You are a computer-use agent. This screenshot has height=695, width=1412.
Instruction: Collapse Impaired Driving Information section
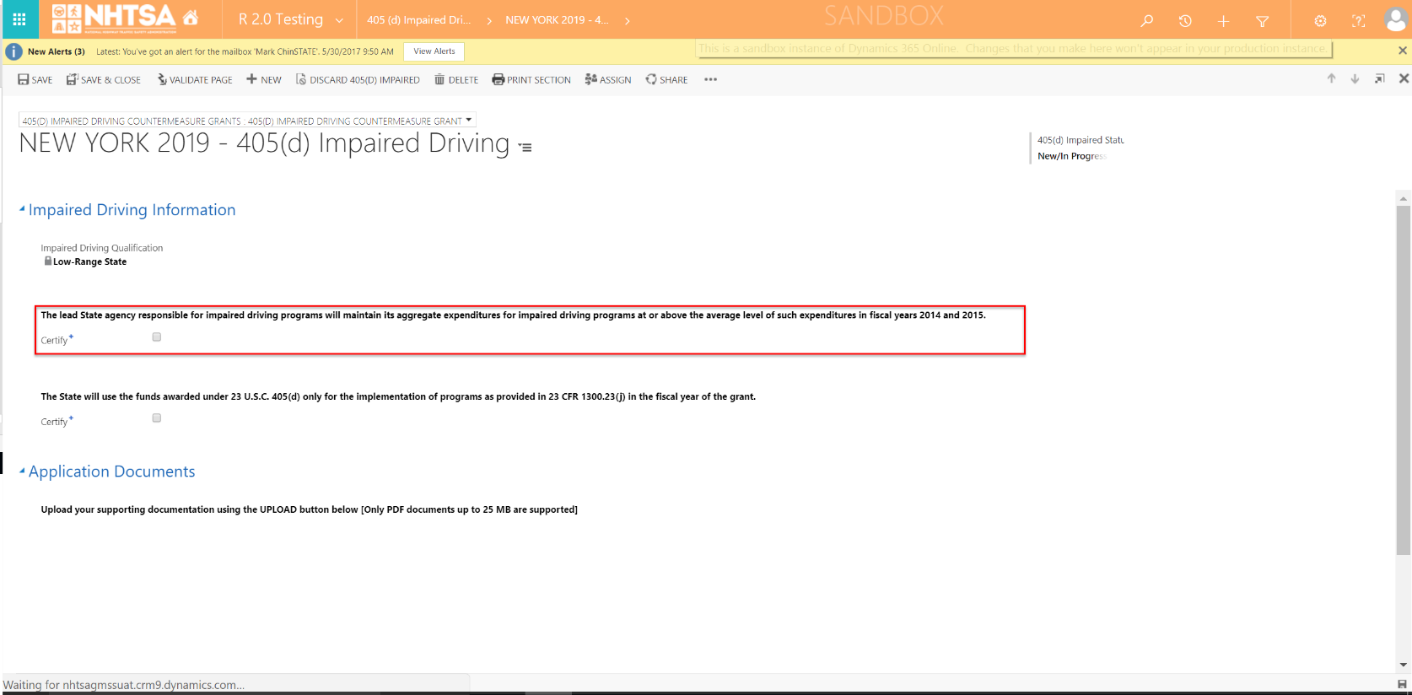point(22,209)
